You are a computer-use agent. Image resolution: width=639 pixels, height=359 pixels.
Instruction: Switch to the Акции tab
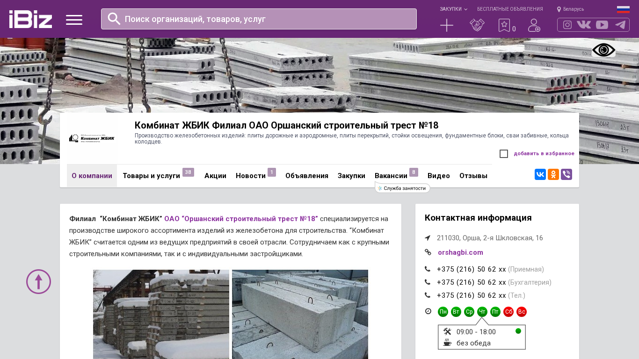215,176
